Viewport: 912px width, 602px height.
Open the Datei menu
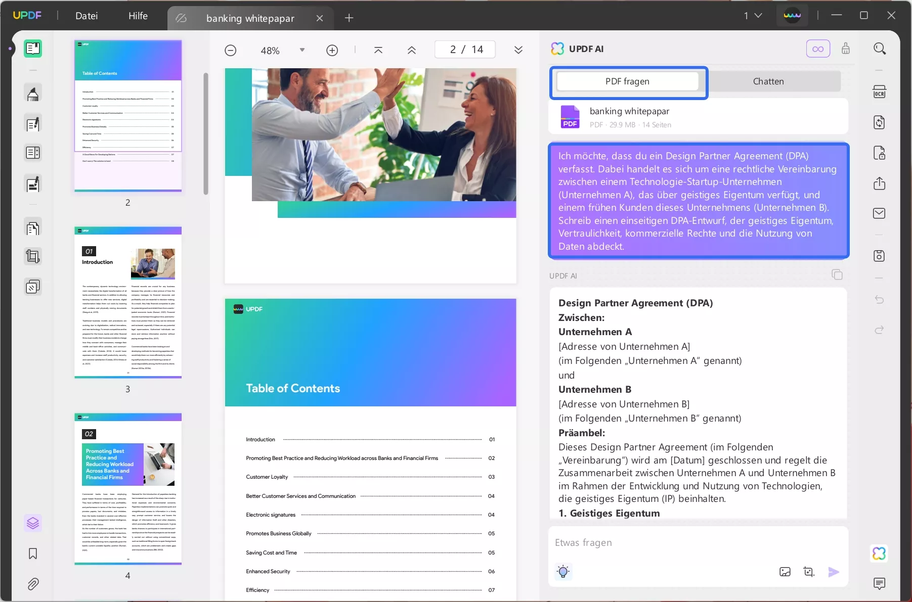coord(86,16)
